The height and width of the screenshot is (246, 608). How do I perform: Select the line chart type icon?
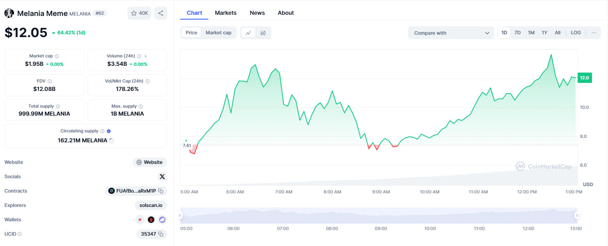(248, 33)
